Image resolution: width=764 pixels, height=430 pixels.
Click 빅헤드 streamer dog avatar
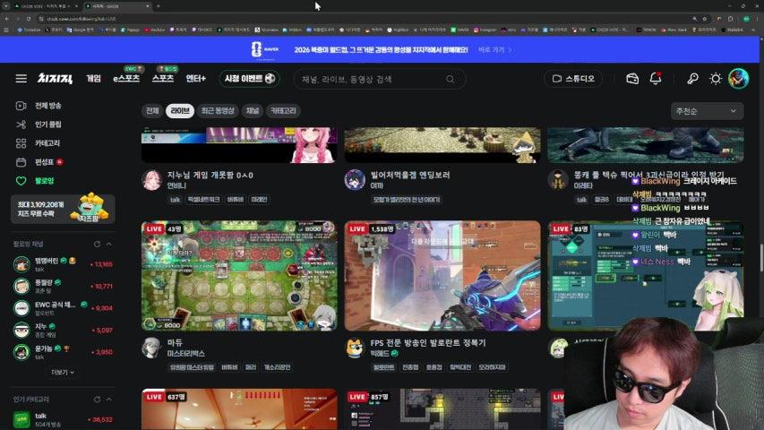355,348
